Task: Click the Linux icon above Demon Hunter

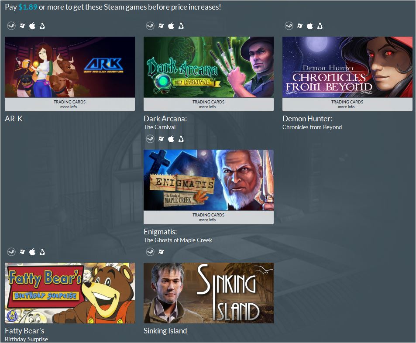Action: coord(320,26)
